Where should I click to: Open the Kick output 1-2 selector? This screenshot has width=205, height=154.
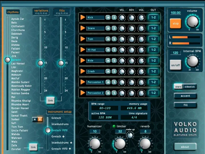point(153,17)
